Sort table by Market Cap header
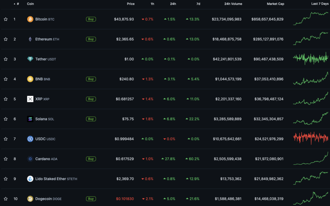The image size is (330, 206). pyautogui.click(x=275, y=4)
